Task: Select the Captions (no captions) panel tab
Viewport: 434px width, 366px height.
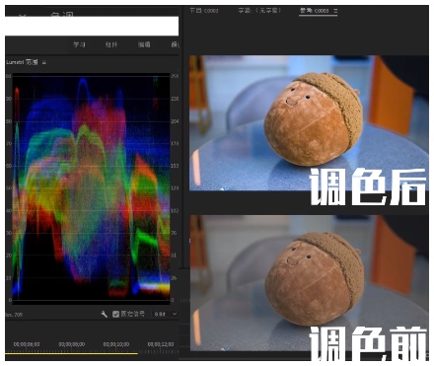Action: [259, 11]
